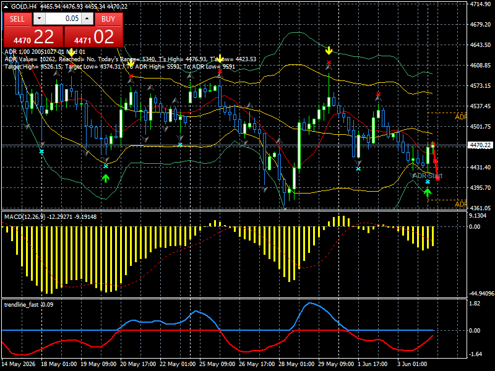Click price scale value 4395.70
Screen dimensions: 495x371
(481, 188)
